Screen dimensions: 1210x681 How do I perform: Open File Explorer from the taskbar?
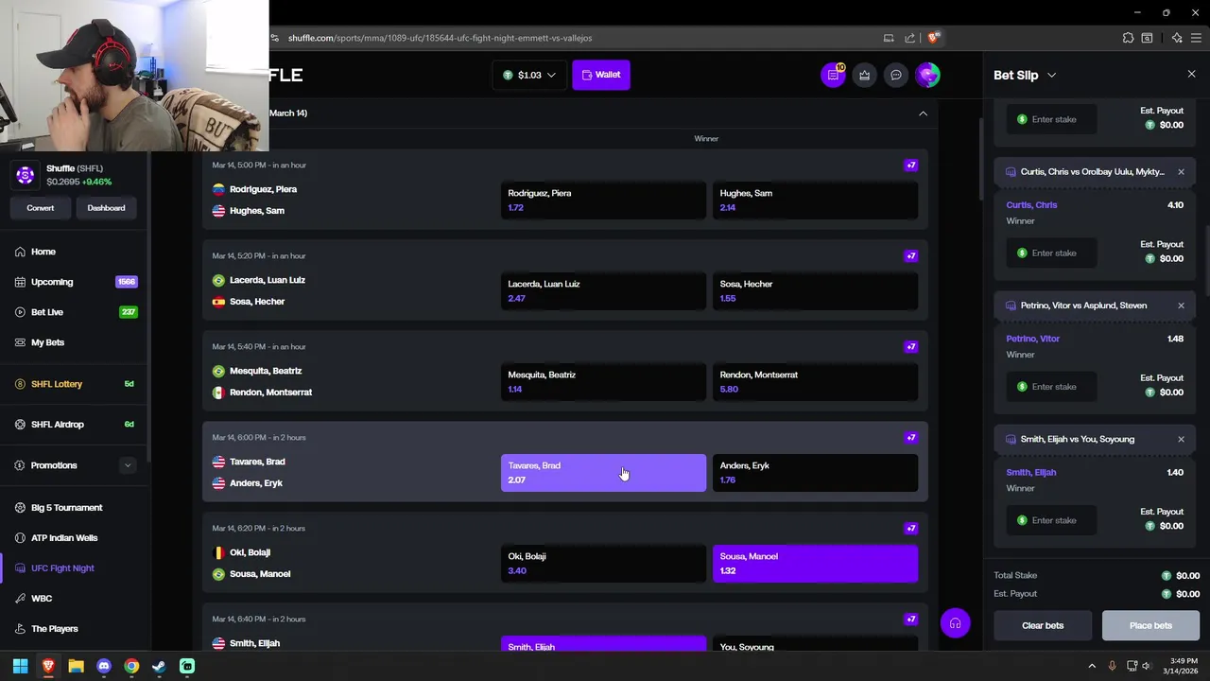(76, 666)
